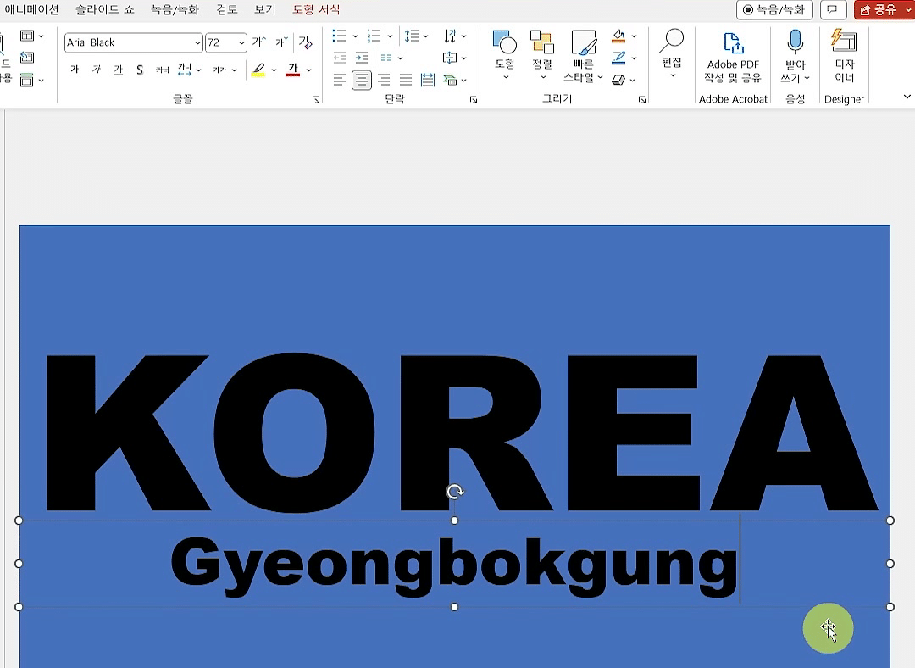Open the 그리기 drawing dialog launcher

pos(642,100)
